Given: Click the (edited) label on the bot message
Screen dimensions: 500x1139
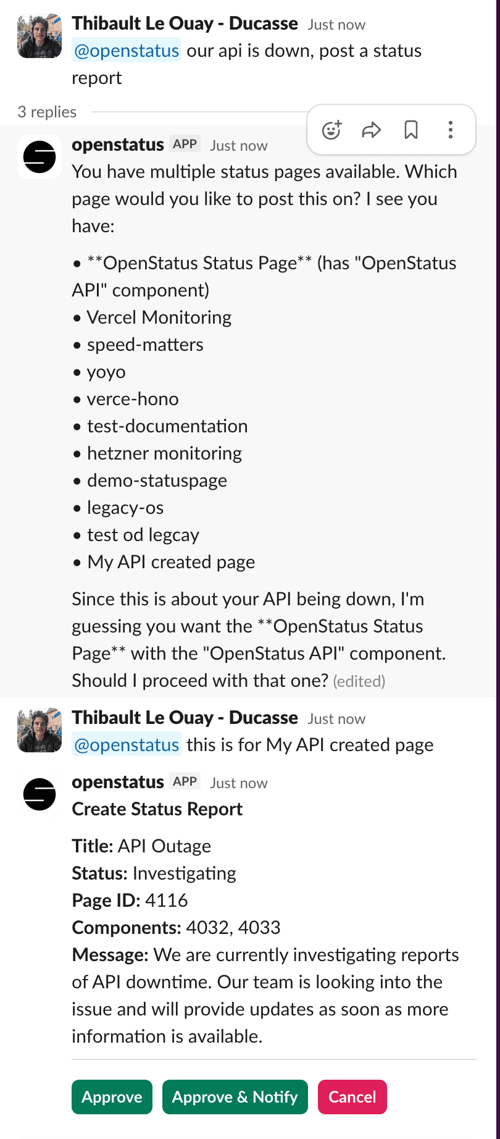Looking at the screenshot, I should (x=359, y=681).
